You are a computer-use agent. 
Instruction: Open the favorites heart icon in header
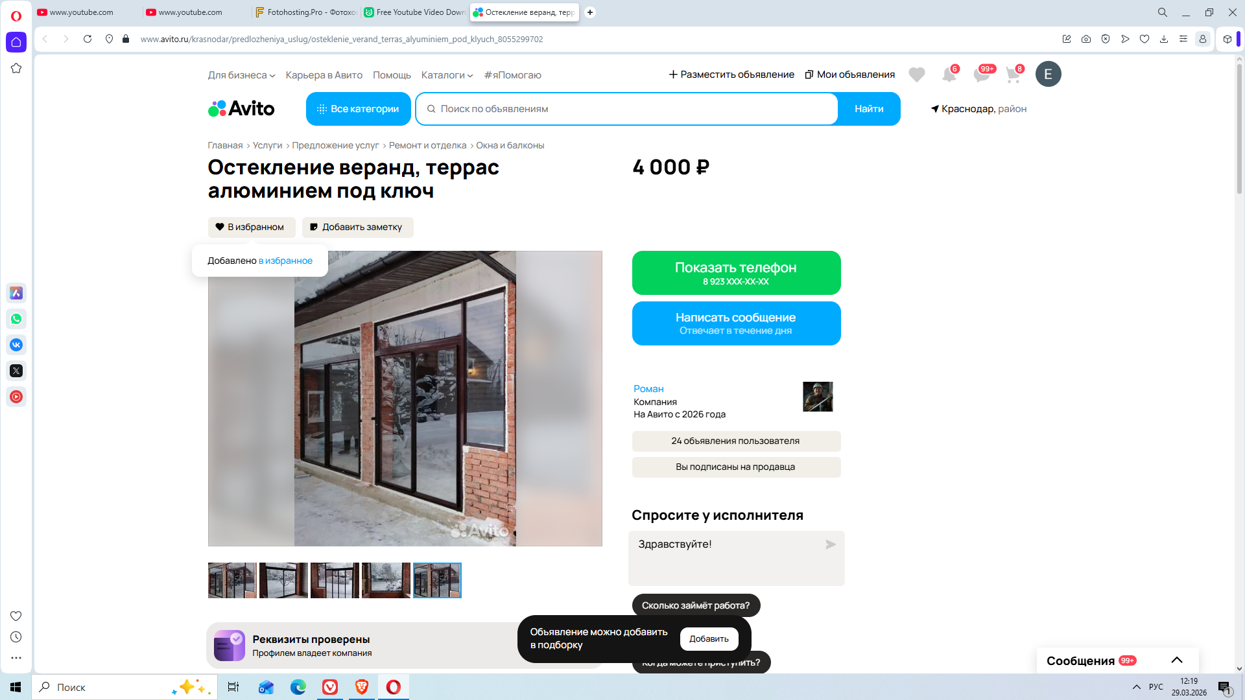(916, 75)
